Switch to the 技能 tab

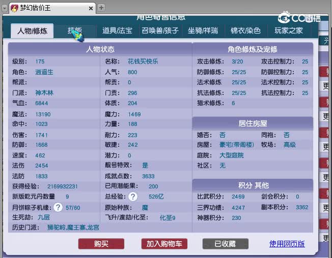(75, 31)
